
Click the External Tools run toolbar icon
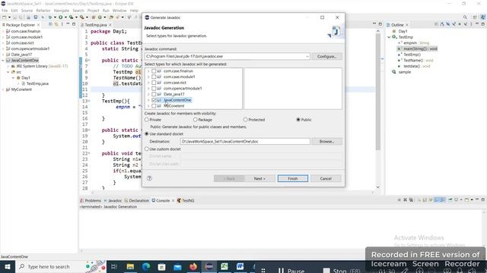(x=81, y=17)
